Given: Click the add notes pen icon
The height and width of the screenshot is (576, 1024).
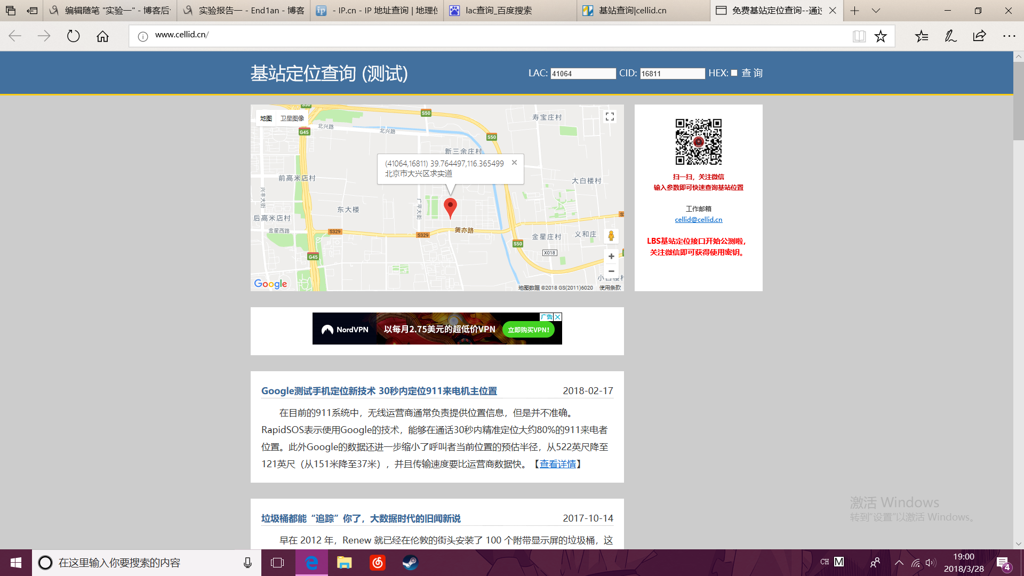Looking at the screenshot, I should click(x=950, y=36).
